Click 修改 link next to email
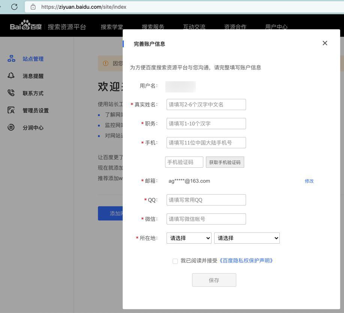344x313 pixels. point(309,181)
